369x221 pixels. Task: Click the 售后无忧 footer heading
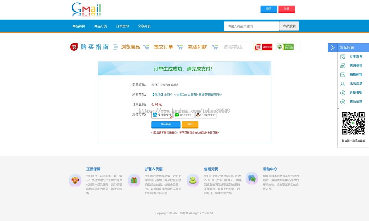tap(211, 169)
